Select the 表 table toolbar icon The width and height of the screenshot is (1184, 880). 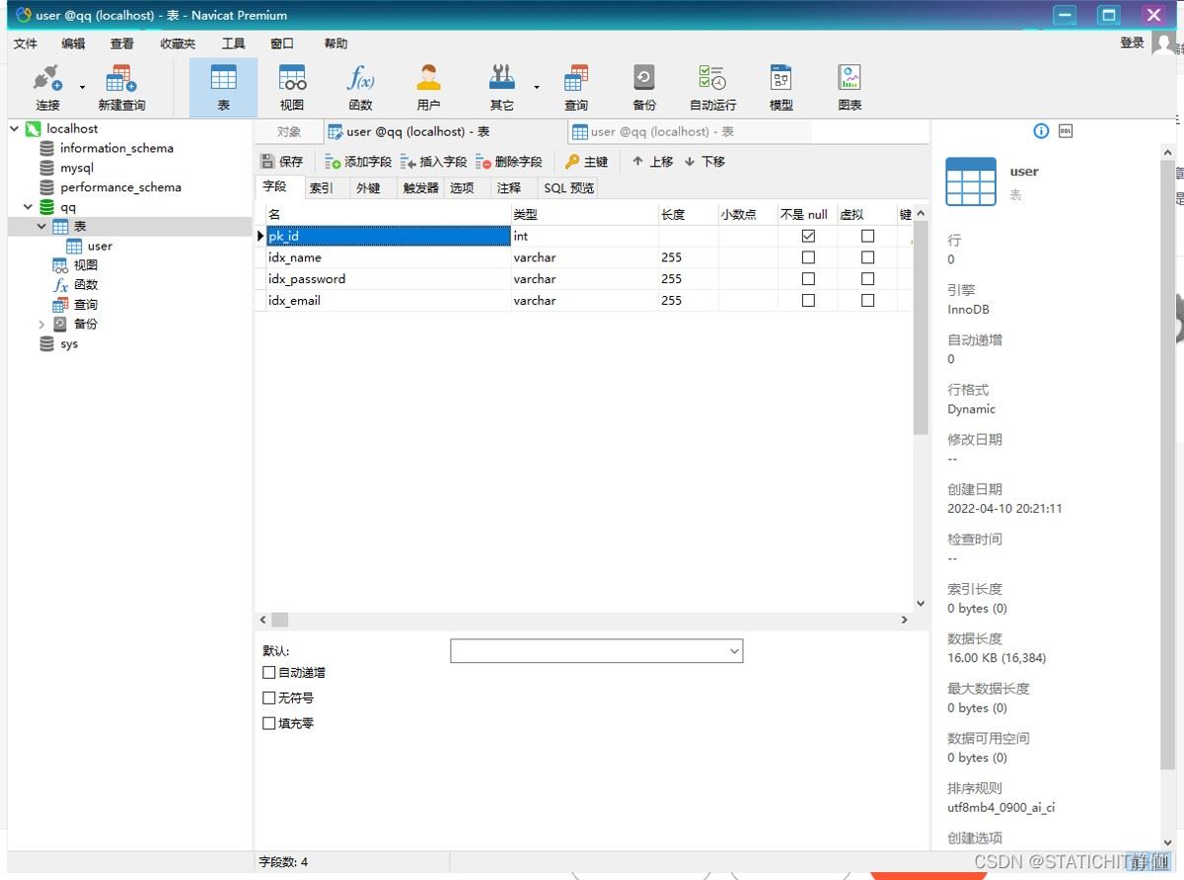point(223,88)
